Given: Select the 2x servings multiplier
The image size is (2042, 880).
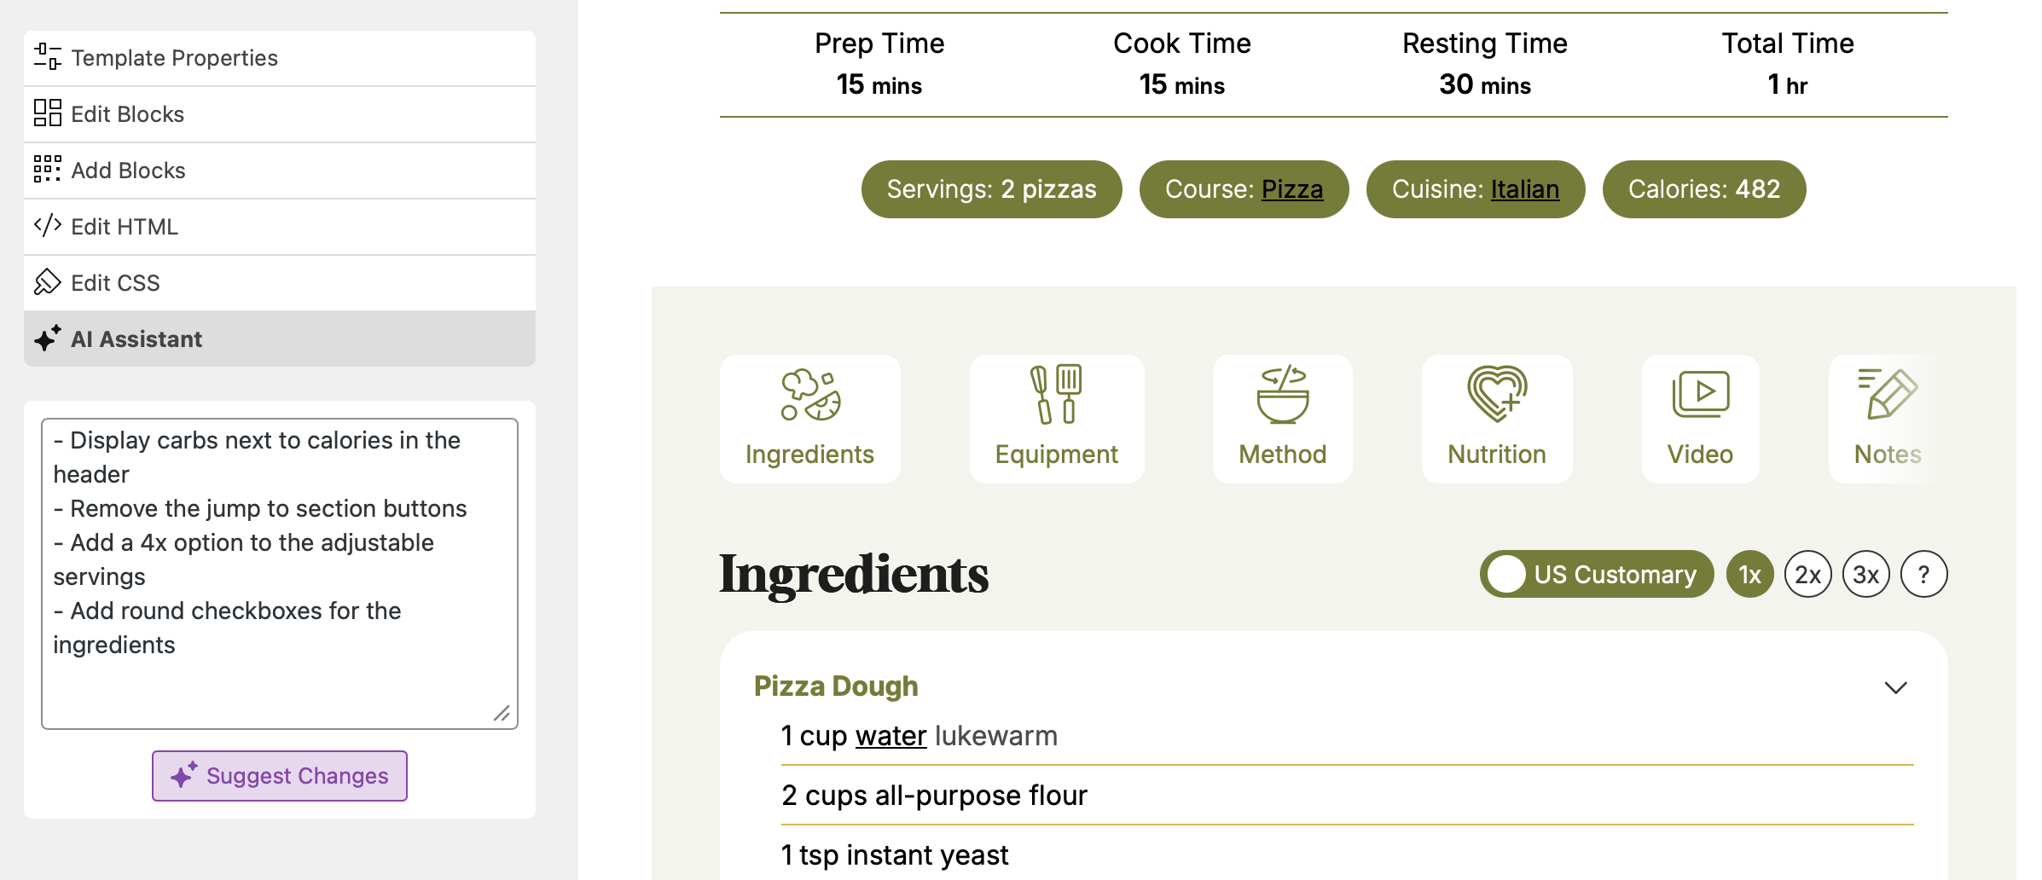Looking at the screenshot, I should [1808, 574].
